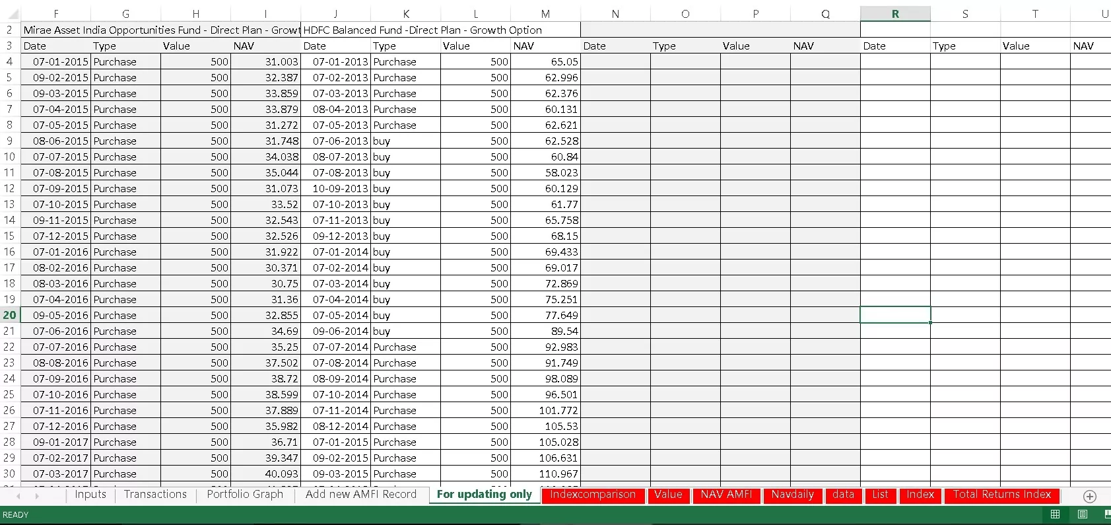Click date cell 08-12-2014
This screenshot has height=525, width=1111.
[335, 426]
